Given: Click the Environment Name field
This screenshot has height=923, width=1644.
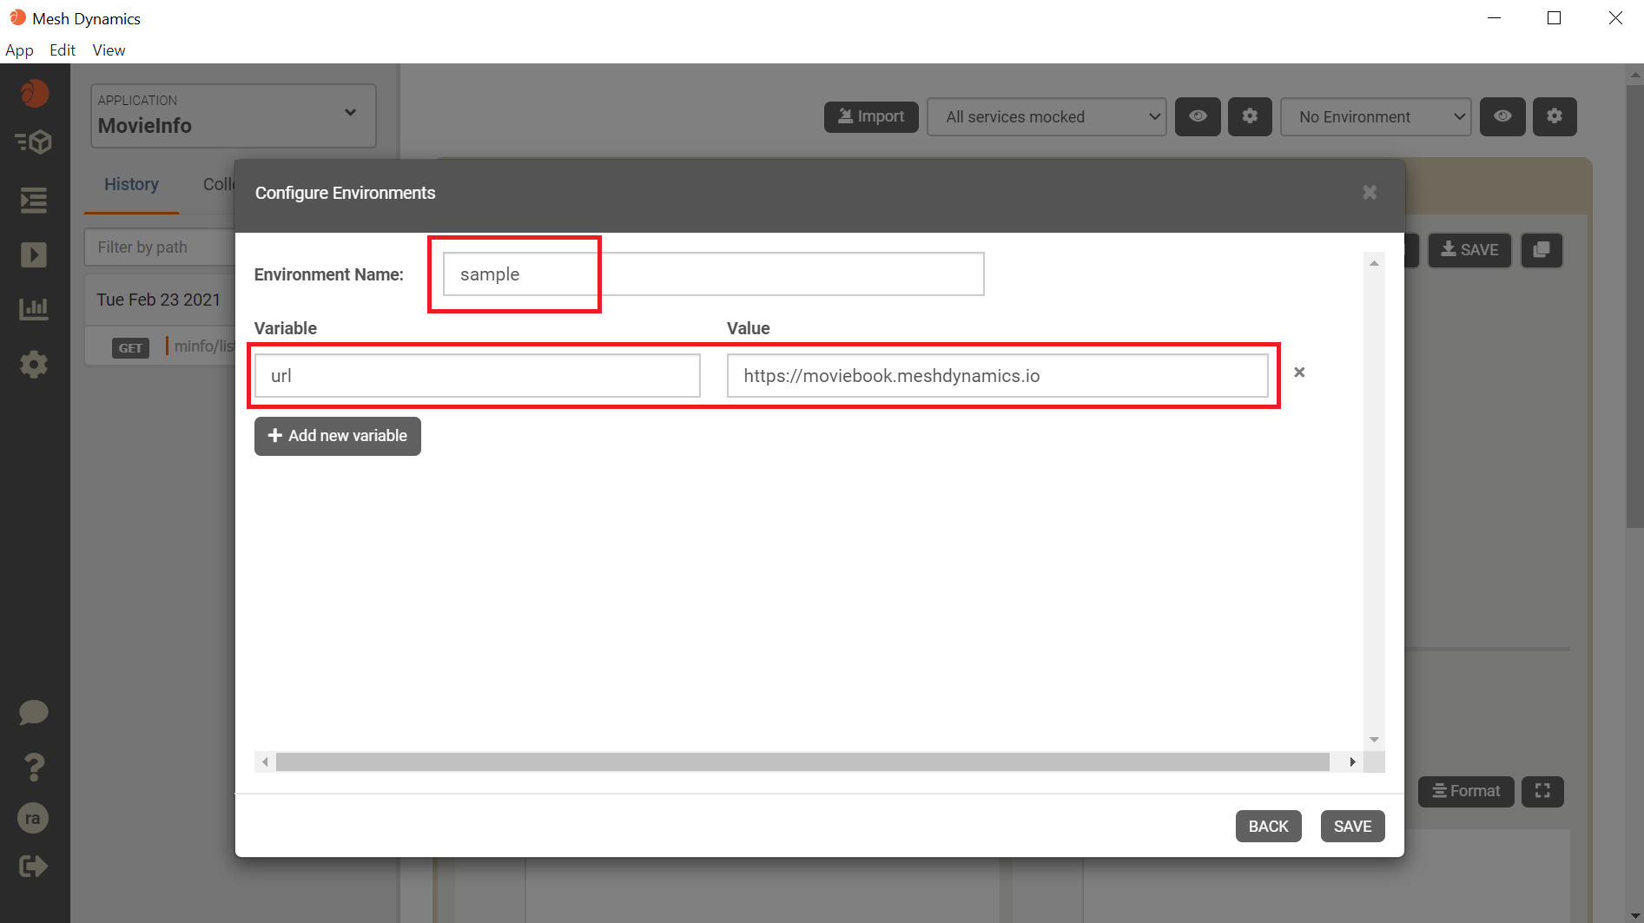Looking at the screenshot, I should pyautogui.click(x=713, y=274).
